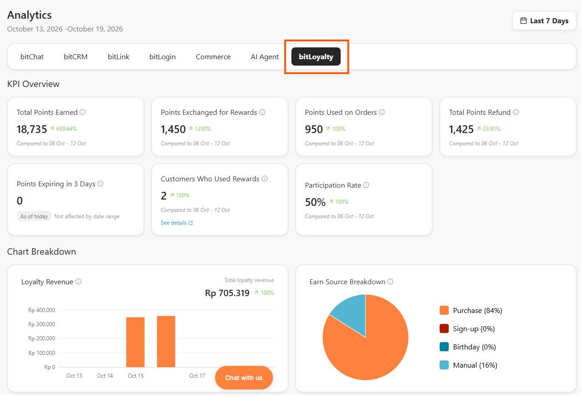Click the 950 points used value
This screenshot has height=395, width=581.
tap(314, 129)
